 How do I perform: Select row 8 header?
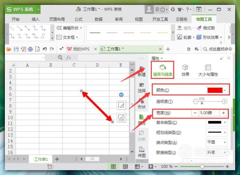tap(10, 106)
